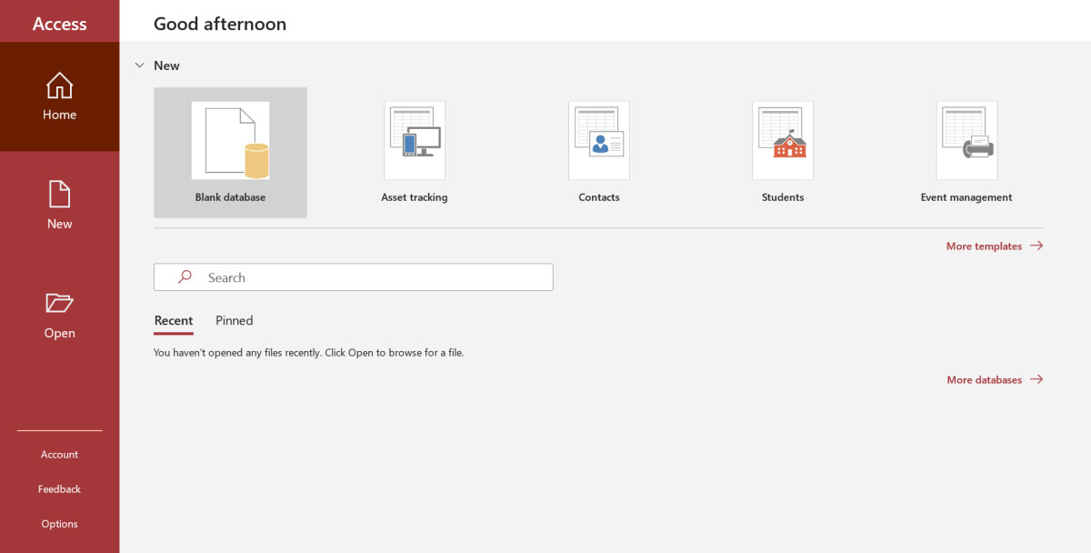Send Feedback
This screenshot has height=553, width=1091.
59,488
